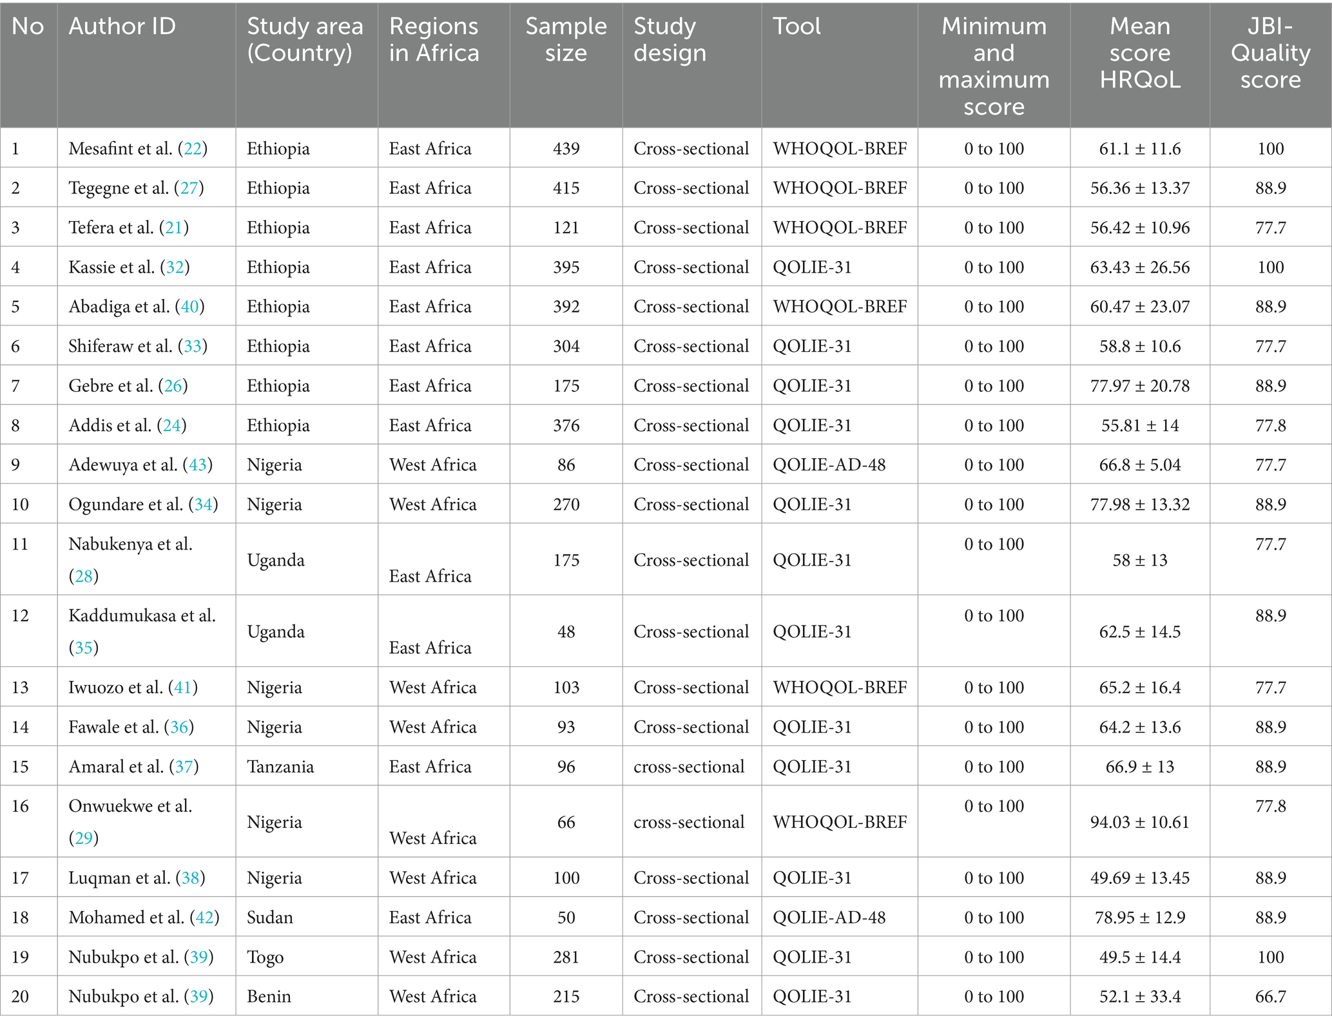Open citation 36 for Fawale et al.
Image resolution: width=1332 pixels, height=1027 pixels.
(x=179, y=727)
